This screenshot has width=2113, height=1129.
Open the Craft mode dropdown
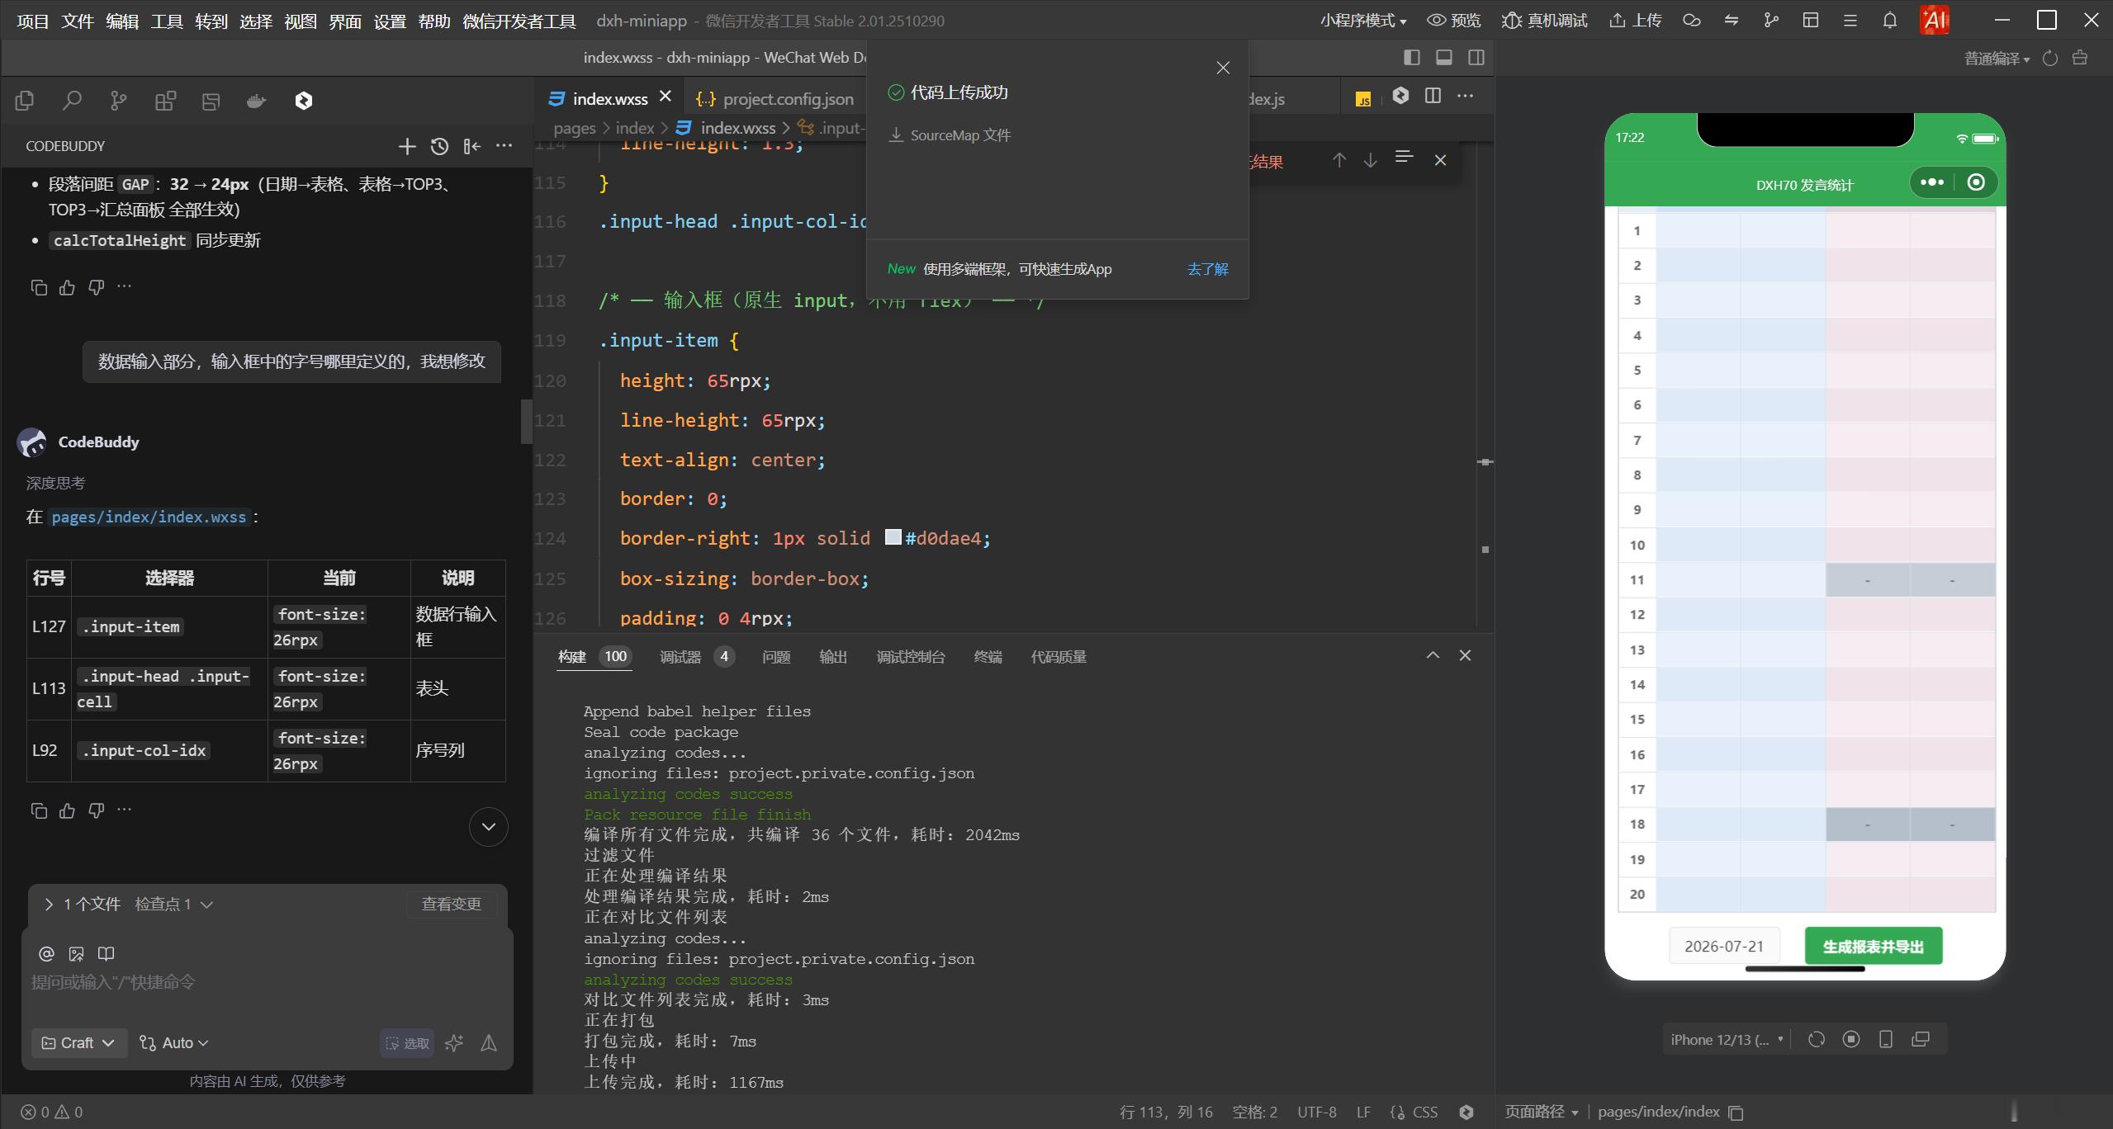coord(78,1043)
